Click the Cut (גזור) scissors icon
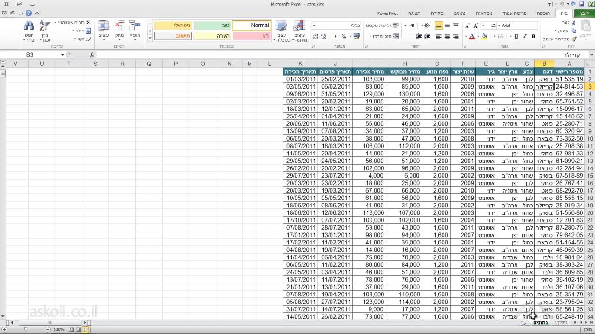Screen dimensions: 595x334 click(x=574, y=23)
